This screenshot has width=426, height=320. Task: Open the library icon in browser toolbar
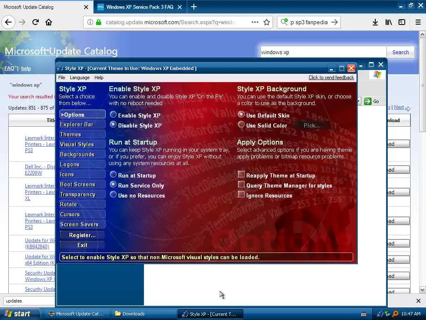pyautogui.click(x=389, y=22)
